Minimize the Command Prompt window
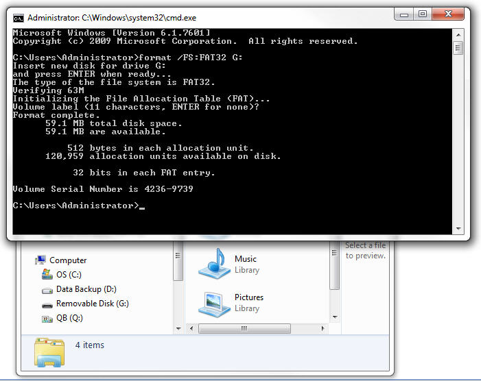 point(404,14)
